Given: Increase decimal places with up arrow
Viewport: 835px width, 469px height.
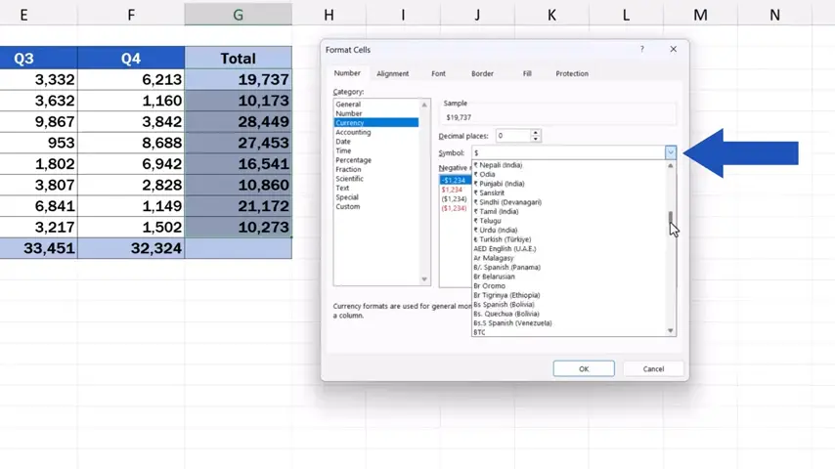Looking at the screenshot, I should (536, 133).
